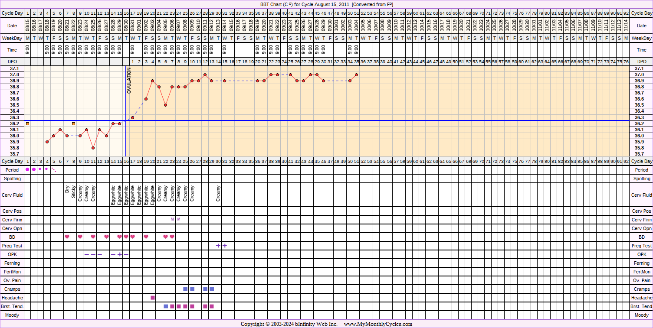Click the left 'Preg Test' row label
Viewport: 653px width, 328px height.
click(x=12, y=246)
